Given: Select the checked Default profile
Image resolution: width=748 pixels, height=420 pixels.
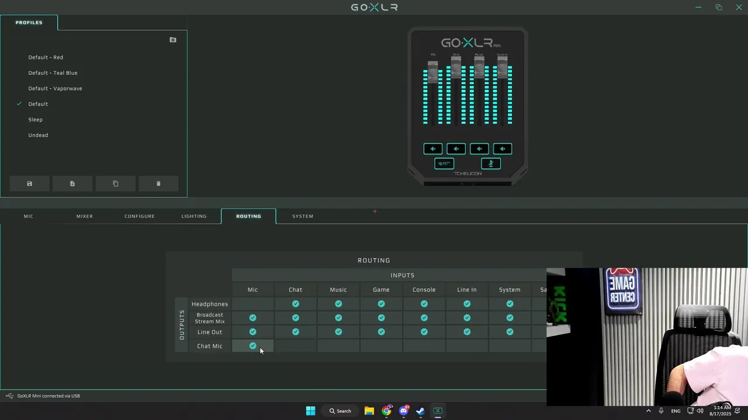Looking at the screenshot, I should point(38,104).
